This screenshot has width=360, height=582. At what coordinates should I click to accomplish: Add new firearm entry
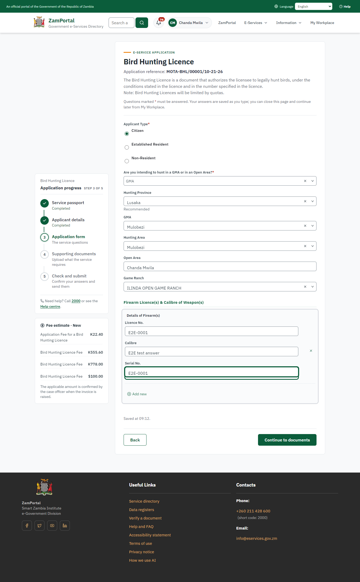coord(137,394)
